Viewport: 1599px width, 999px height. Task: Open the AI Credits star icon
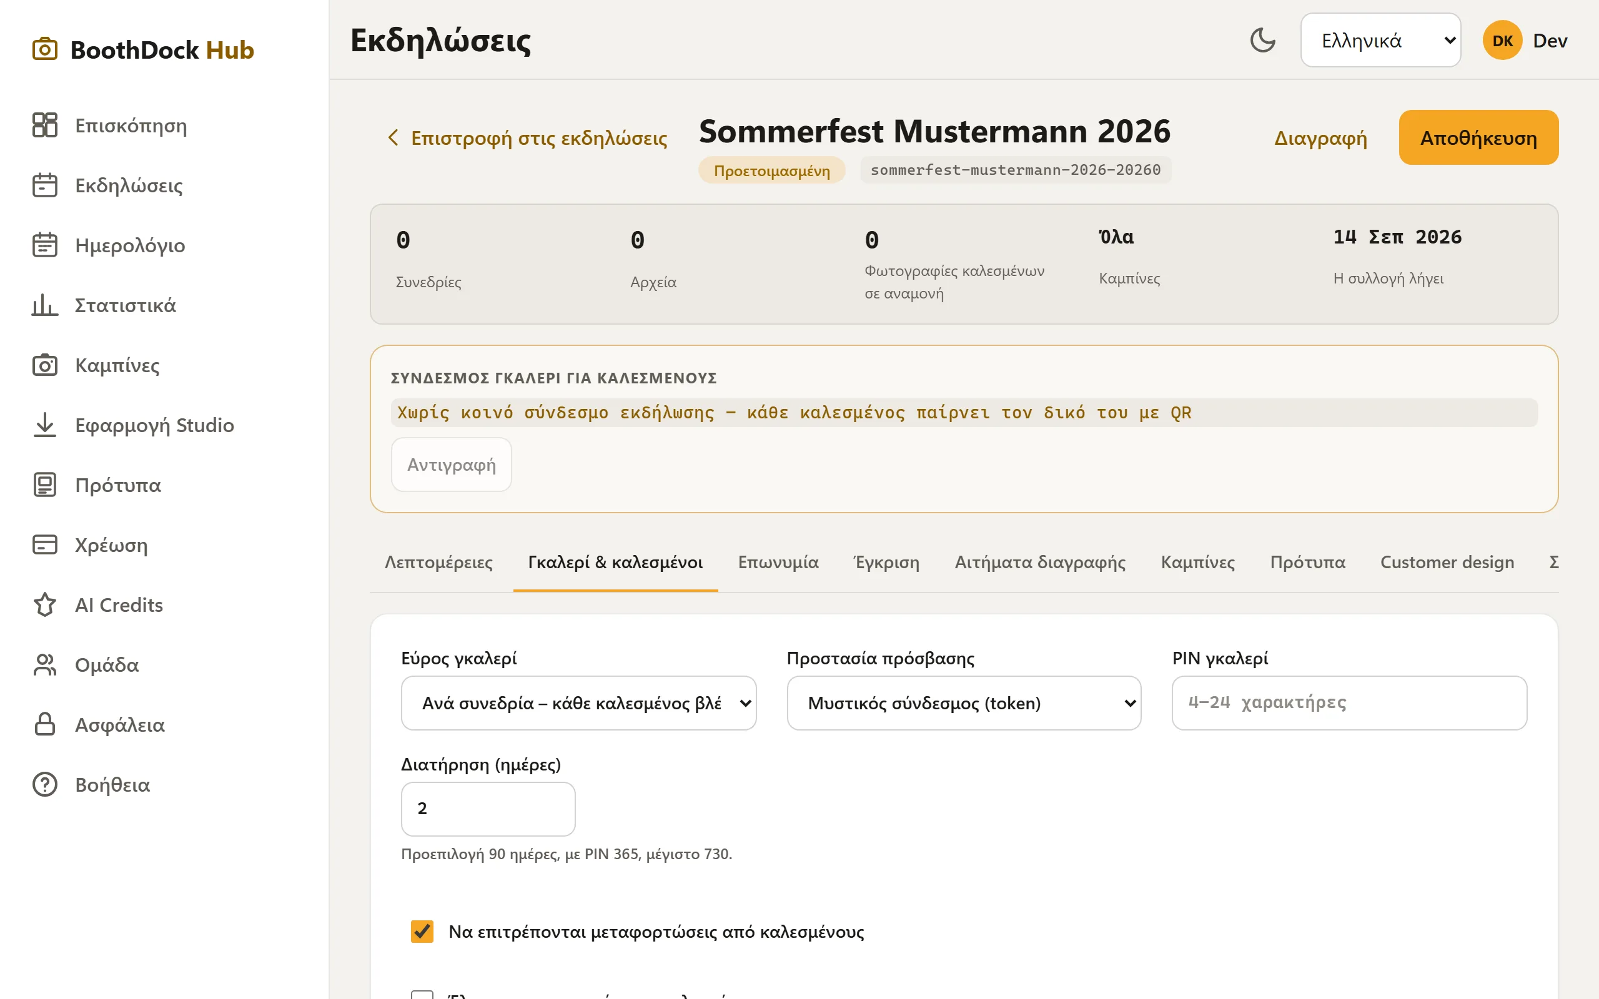pos(45,604)
